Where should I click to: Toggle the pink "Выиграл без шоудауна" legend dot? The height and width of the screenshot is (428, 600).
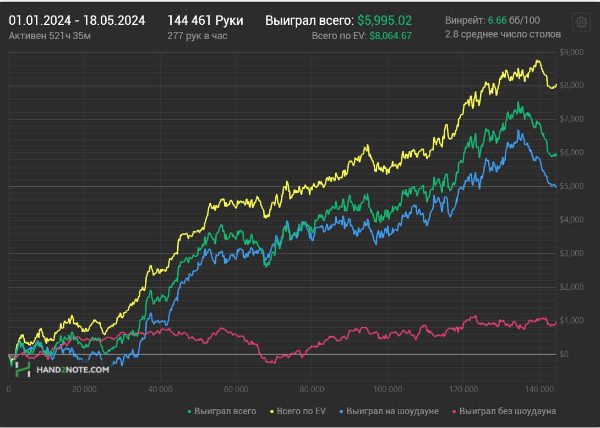click(x=454, y=411)
